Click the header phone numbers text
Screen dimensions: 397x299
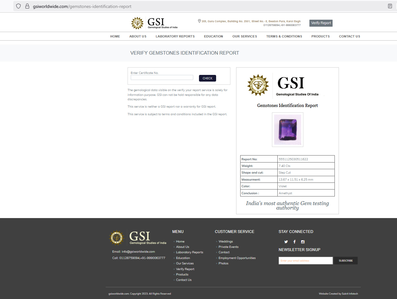tap(282, 25)
